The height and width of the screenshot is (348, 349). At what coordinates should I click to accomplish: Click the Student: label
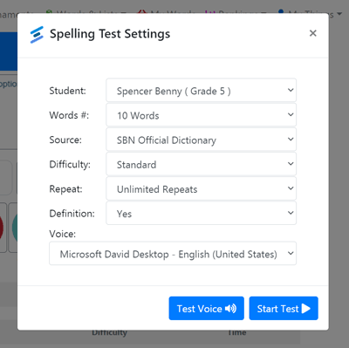click(x=67, y=91)
